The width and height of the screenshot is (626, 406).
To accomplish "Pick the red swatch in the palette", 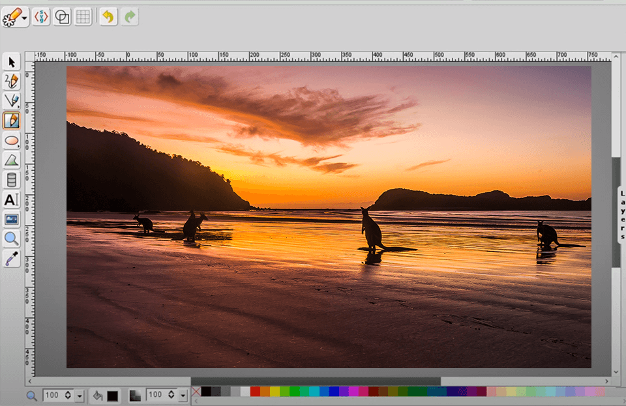I will (255, 392).
